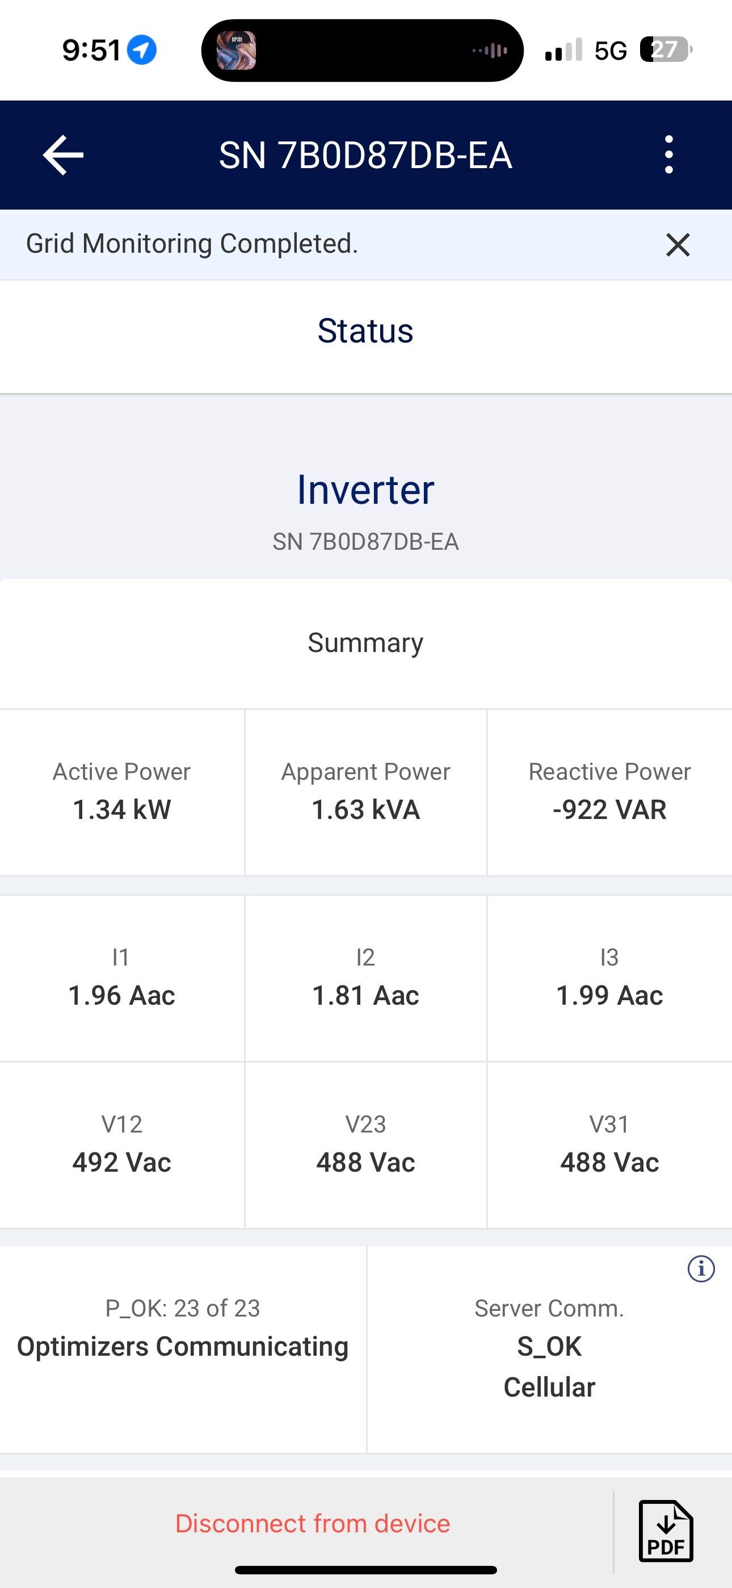
Task: Select the Apparent Power tile
Action: 365,792
